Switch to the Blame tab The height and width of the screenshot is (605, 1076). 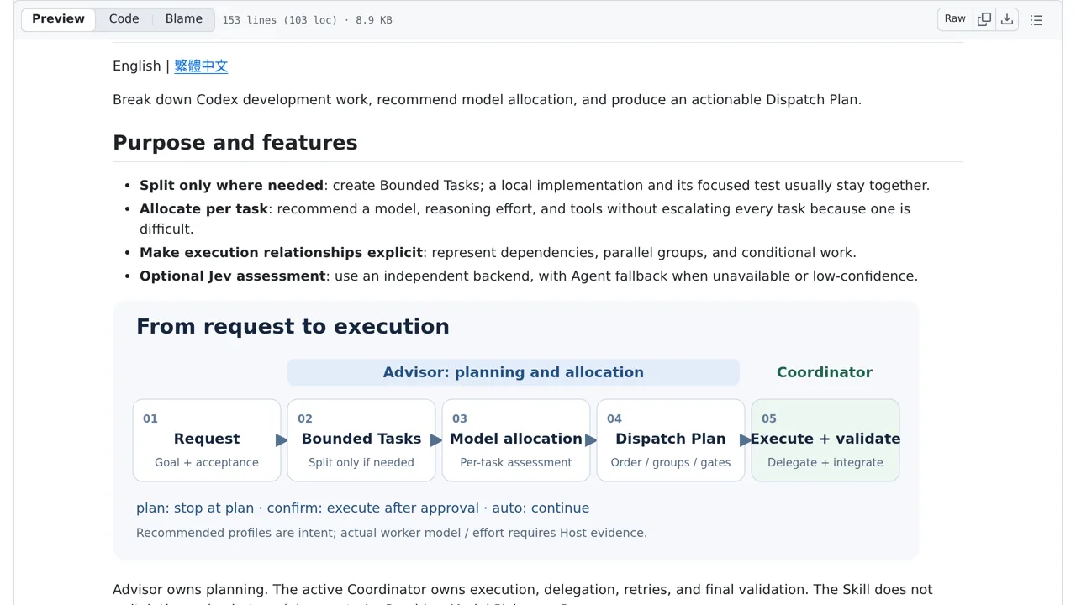pos(183,19)
